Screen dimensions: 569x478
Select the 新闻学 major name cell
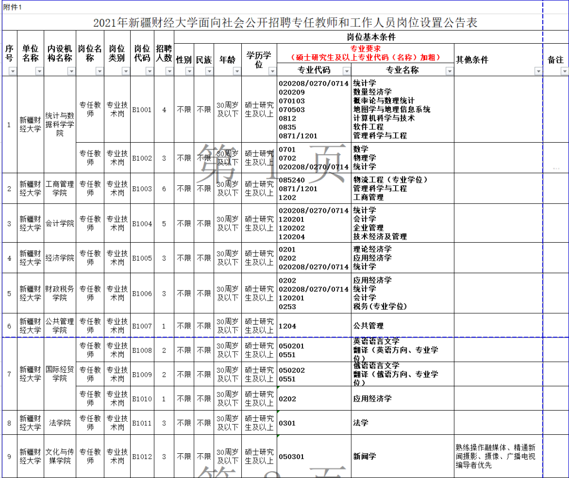point(403,456)
